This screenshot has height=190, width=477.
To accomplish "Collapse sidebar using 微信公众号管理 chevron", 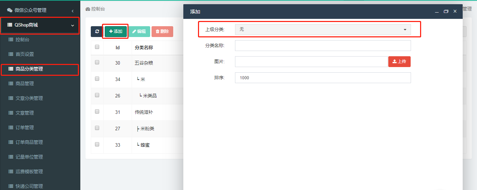I will [x=72, y=11].
